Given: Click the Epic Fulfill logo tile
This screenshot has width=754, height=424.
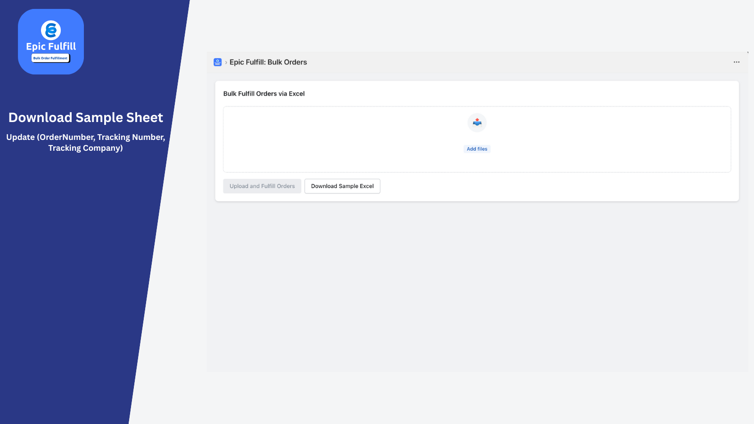Looking at the screenshot, I should click(x=51, y=41).
